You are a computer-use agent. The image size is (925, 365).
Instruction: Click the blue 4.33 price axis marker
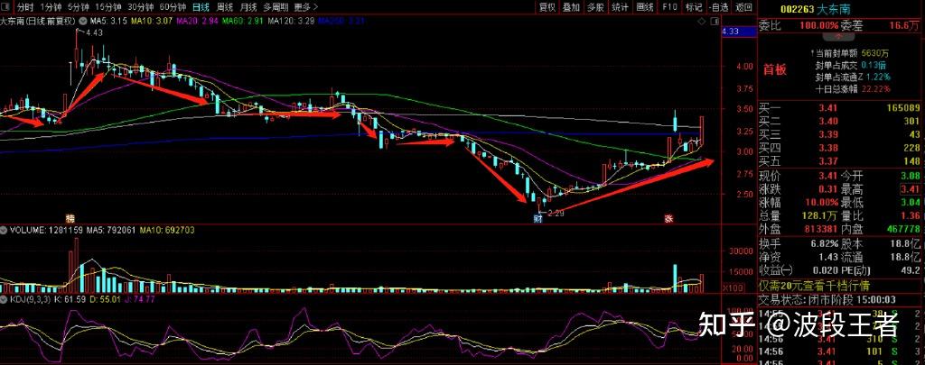click(x=731, y=32)
